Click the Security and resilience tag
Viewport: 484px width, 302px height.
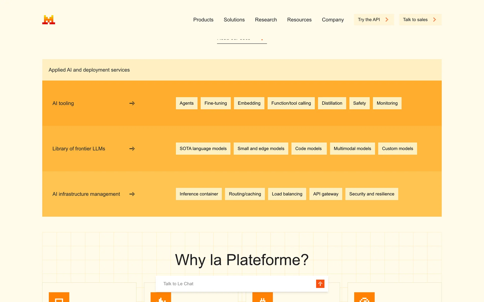(372, 194)
